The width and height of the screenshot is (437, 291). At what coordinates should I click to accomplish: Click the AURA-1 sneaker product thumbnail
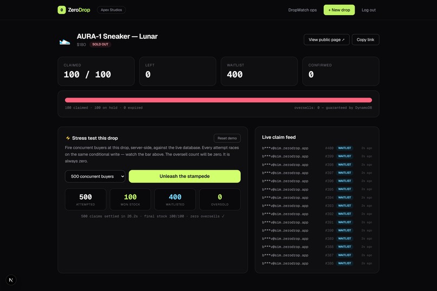65,42
